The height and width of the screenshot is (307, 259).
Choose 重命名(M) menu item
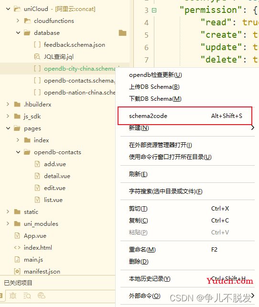188,250
